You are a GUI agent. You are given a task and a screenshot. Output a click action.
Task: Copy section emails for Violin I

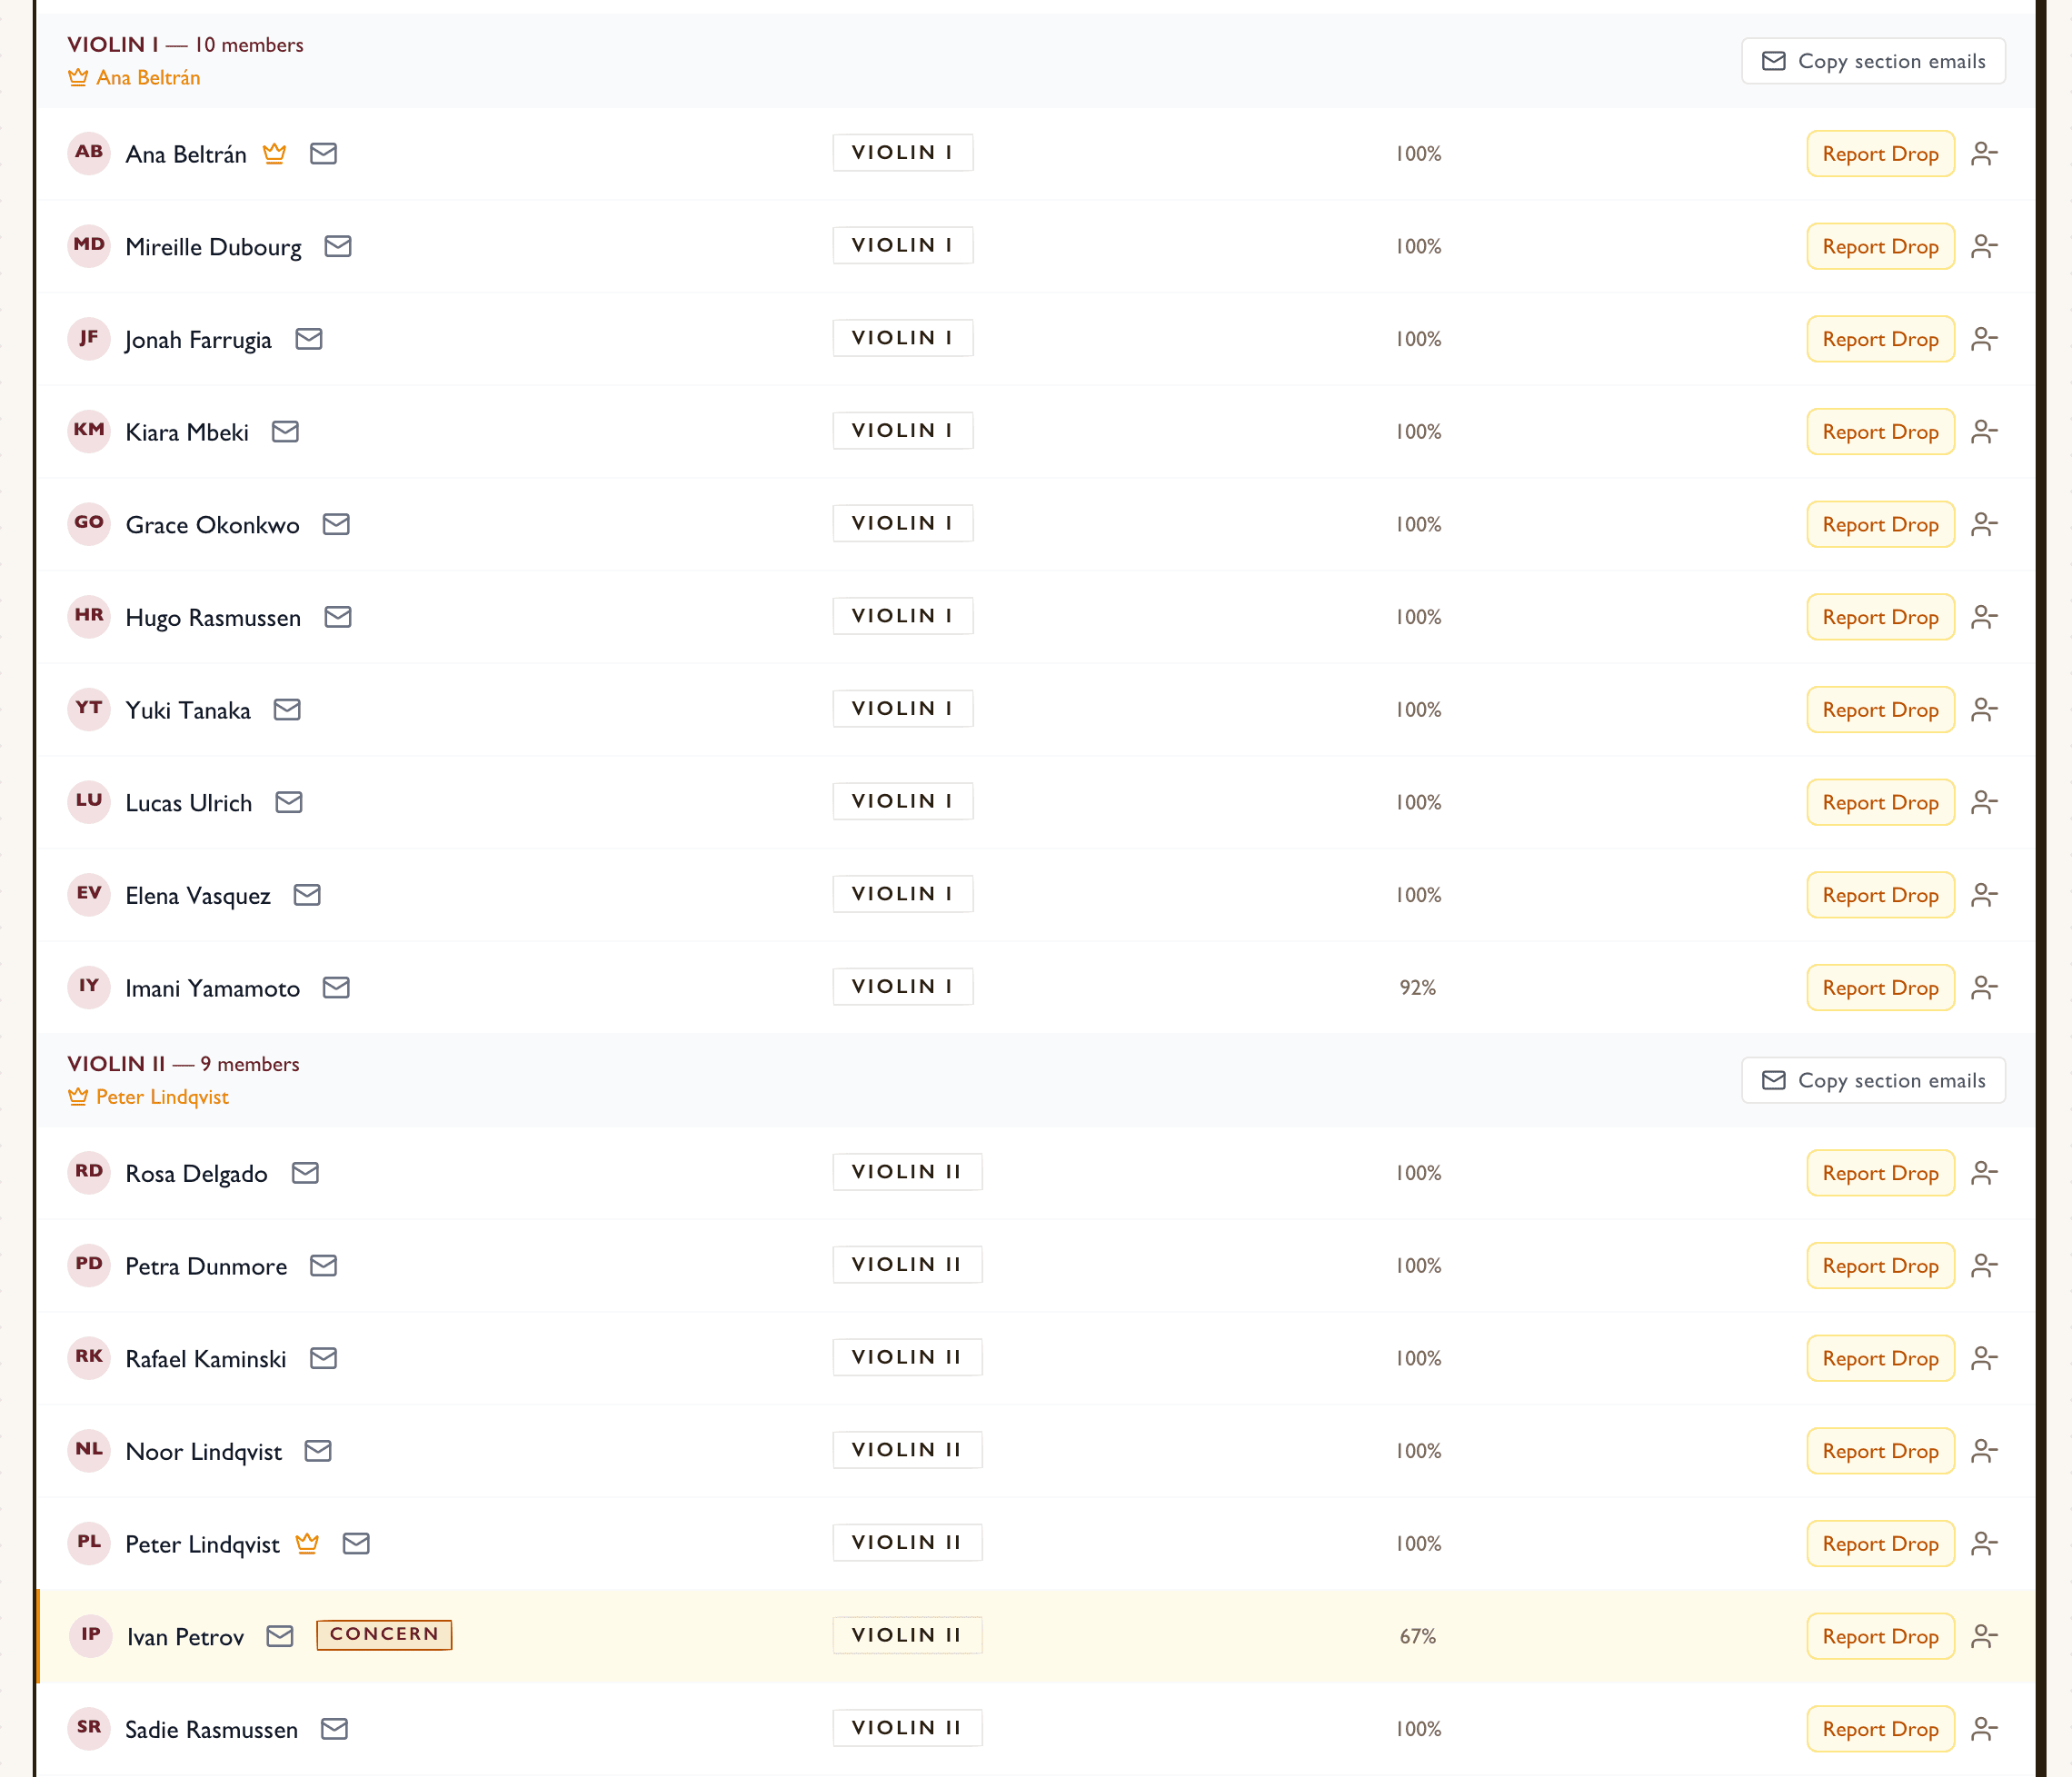[1873, 61]
